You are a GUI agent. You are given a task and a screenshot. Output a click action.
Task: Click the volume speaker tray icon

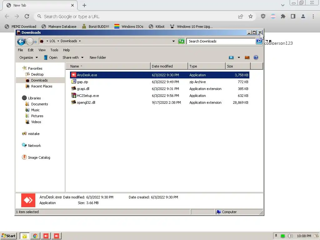coord(290,236)
